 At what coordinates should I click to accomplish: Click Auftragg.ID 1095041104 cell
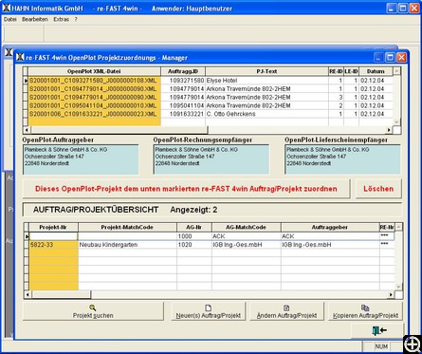point(183,105)
